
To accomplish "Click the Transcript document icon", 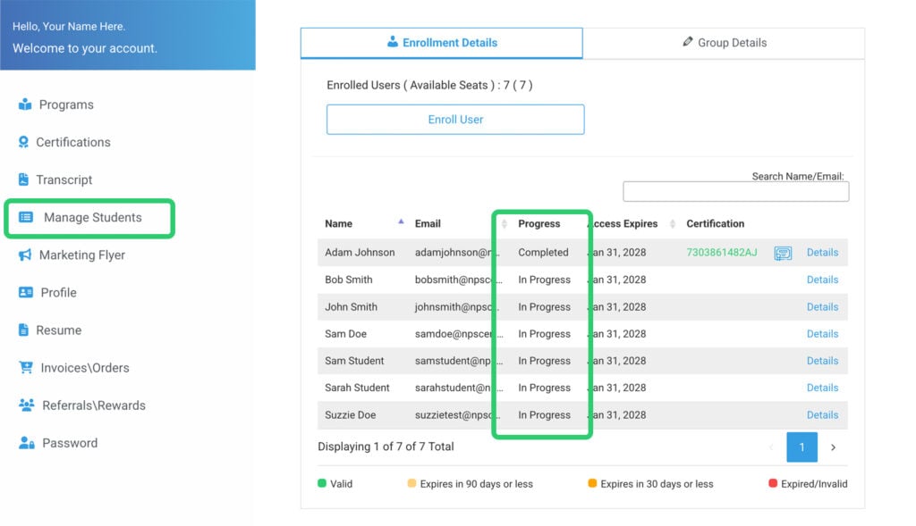I will click(x=23, y=180).
